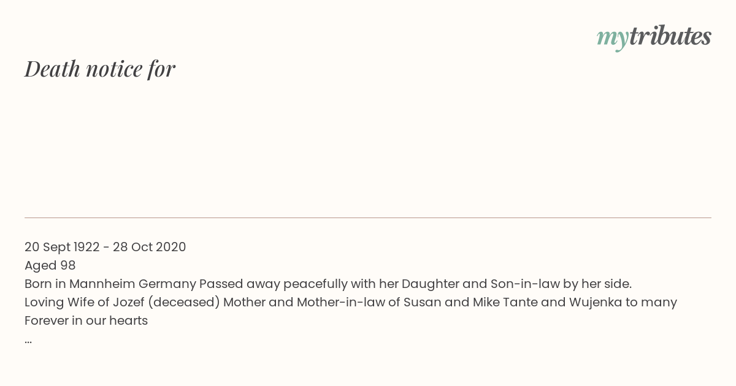Select the "Aged 98" text
Screen dimensions: 736x386
50,265
